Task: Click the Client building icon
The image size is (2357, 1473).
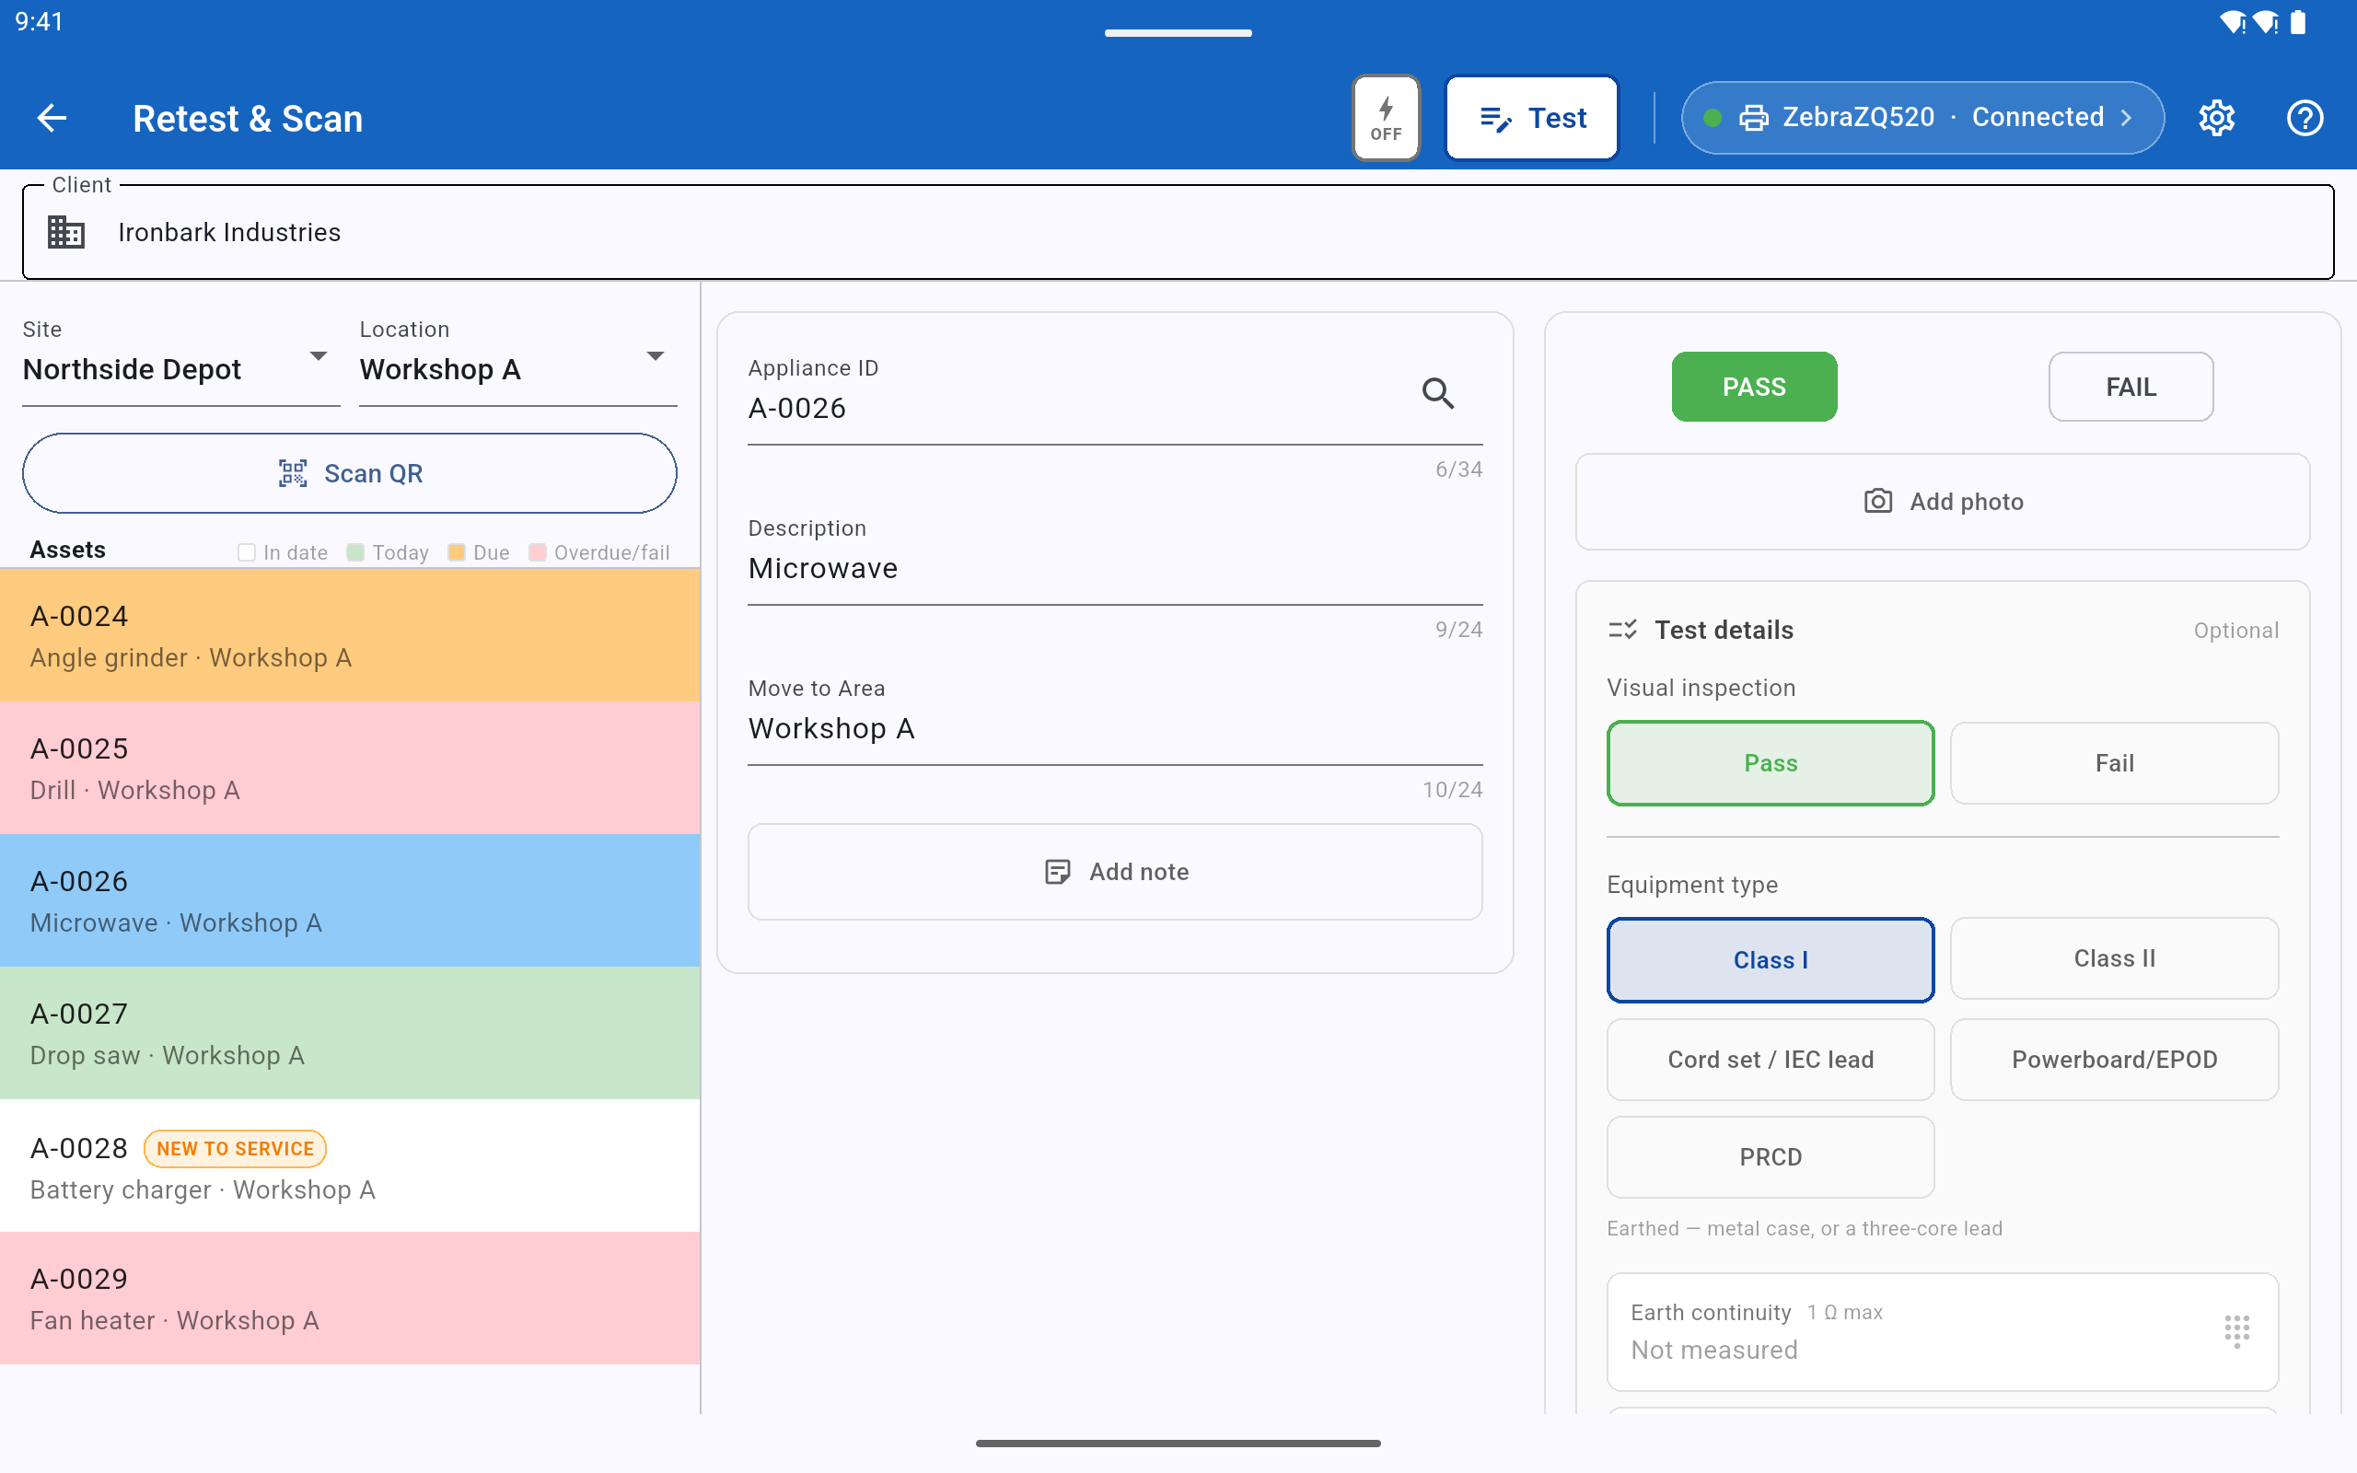Action: (66, 232)
